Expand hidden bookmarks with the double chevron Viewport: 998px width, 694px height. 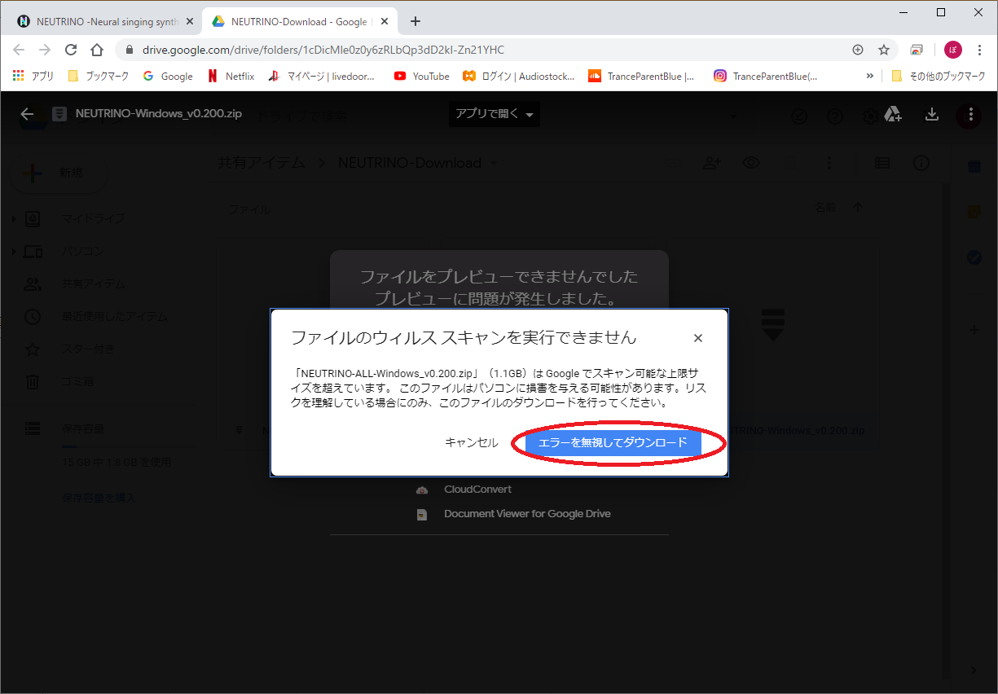869,76
